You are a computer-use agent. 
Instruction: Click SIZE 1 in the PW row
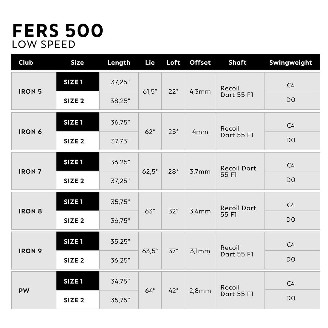point(73,281)
